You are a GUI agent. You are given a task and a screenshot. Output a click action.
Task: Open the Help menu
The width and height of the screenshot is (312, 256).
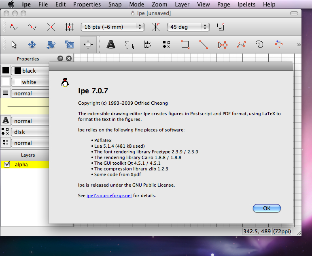269,4
